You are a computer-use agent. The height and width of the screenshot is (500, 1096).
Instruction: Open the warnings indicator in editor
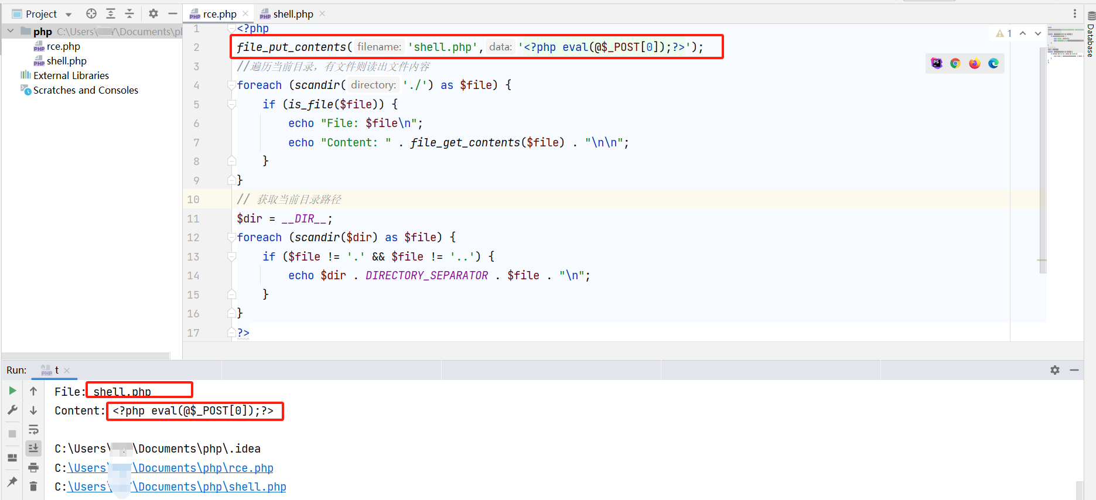click(x=1003, y=33)
